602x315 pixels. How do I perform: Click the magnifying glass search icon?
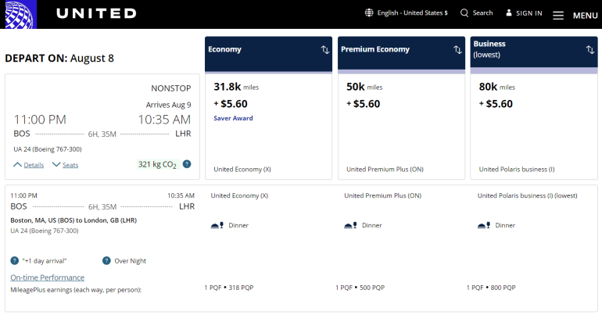click(x=464, y=13)
